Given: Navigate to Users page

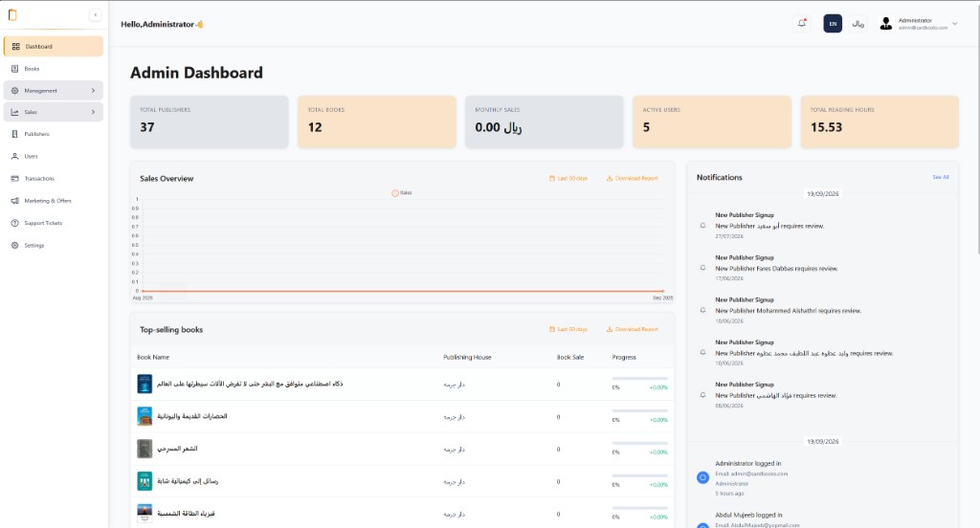Looking at the screenshot, I should click(x=54, y=156).
